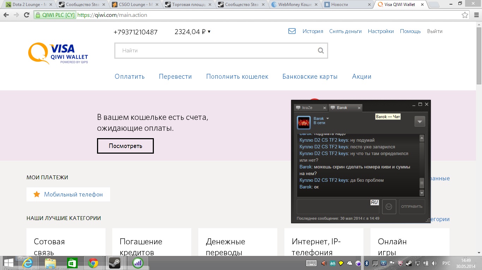Open the История link

(x=313, y=31)
